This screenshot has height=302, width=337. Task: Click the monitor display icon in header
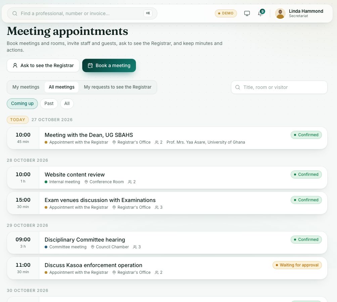click(x=247, y=13)
